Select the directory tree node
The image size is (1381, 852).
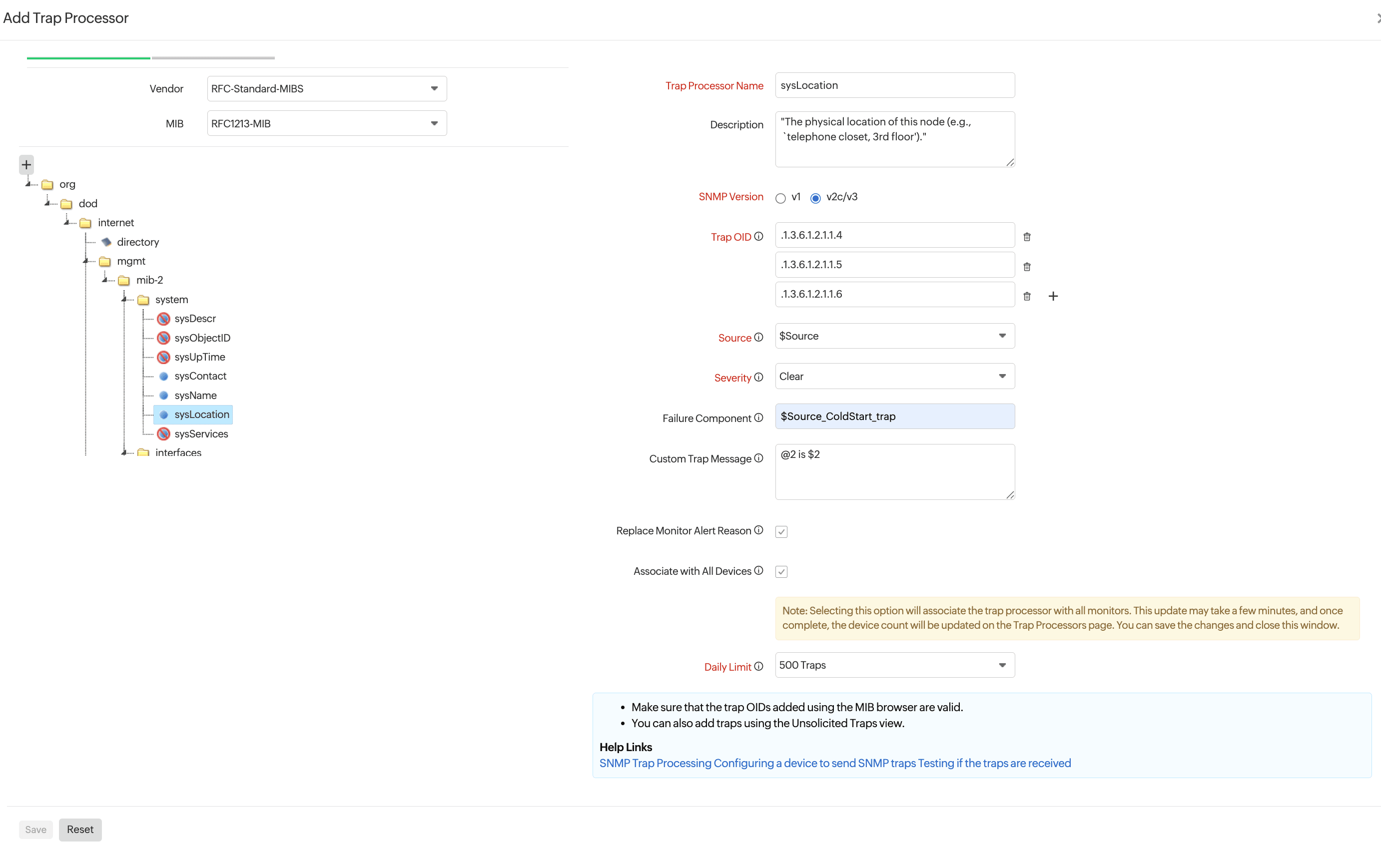click(x=137, y=242)
